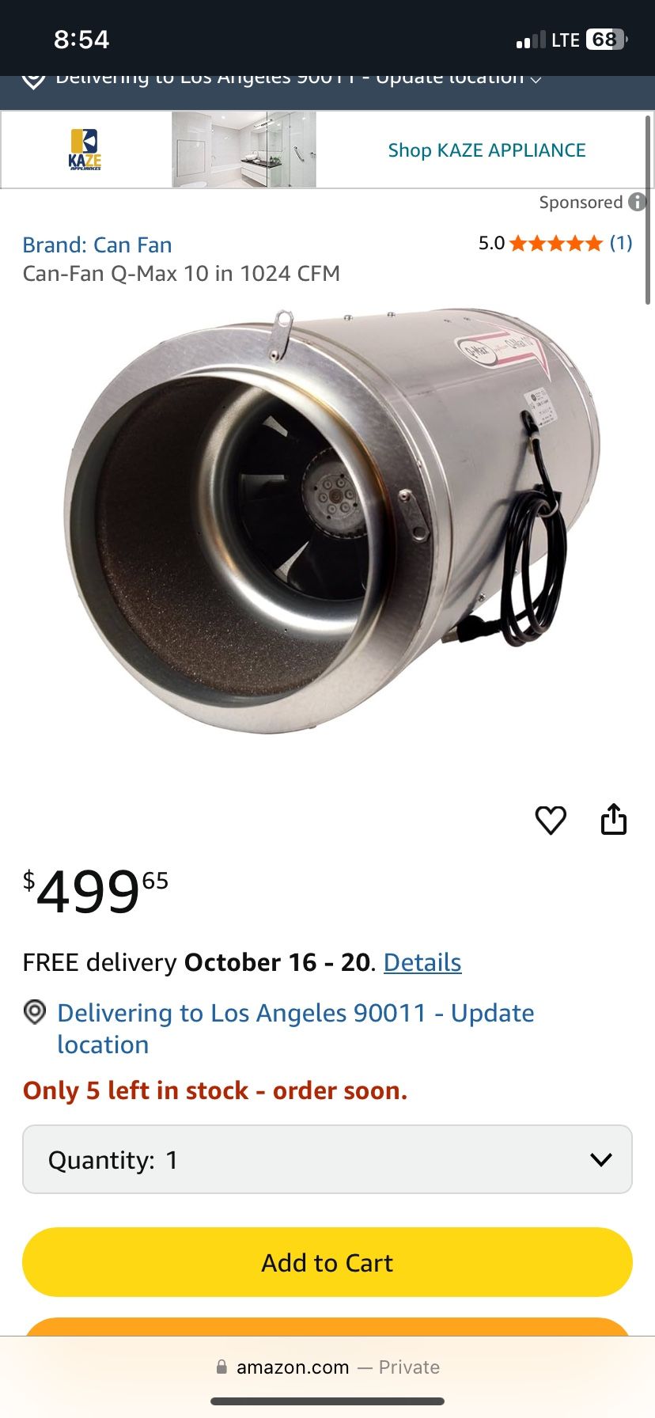Tap the KAZE Appliances logo

tap(85, 150)
